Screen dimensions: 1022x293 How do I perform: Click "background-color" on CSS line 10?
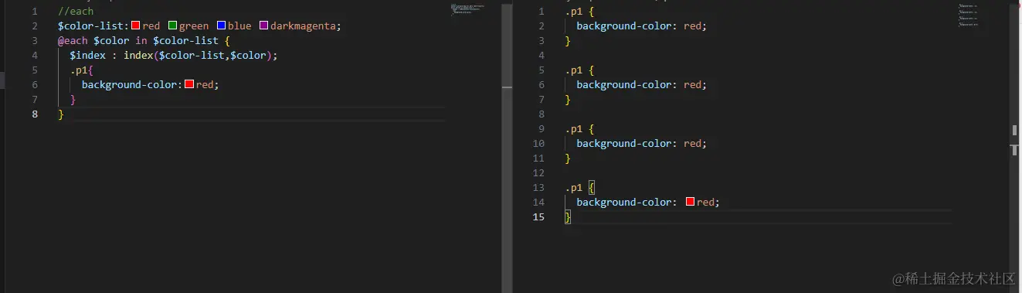click(x=624, y=143)
